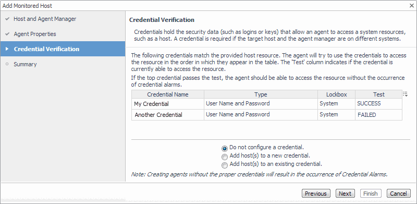The height and width of the screenshot is (204, 417).
Task: Click the Host and Agent Manager checkmark icon
Action: tap(7, 19)
